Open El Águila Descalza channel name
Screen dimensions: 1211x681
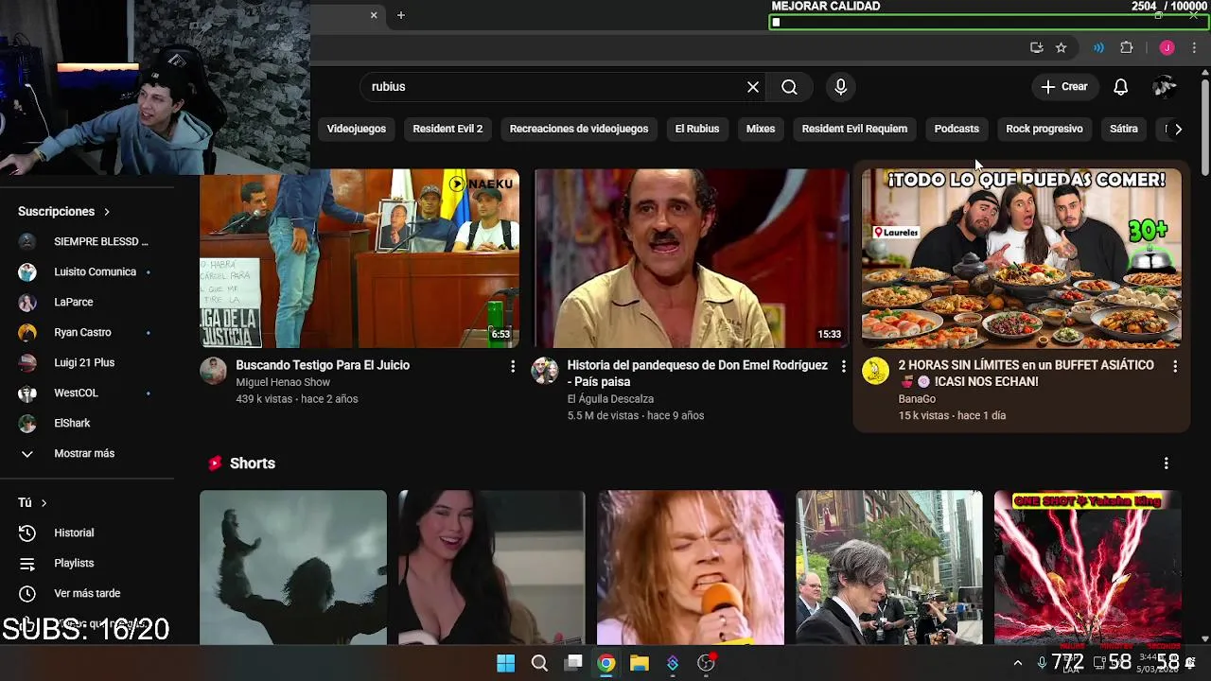[610, 399]
